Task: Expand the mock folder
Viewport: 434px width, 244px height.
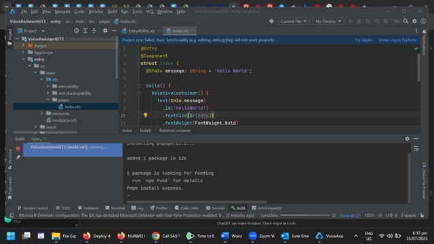Action: click(36, 127)
